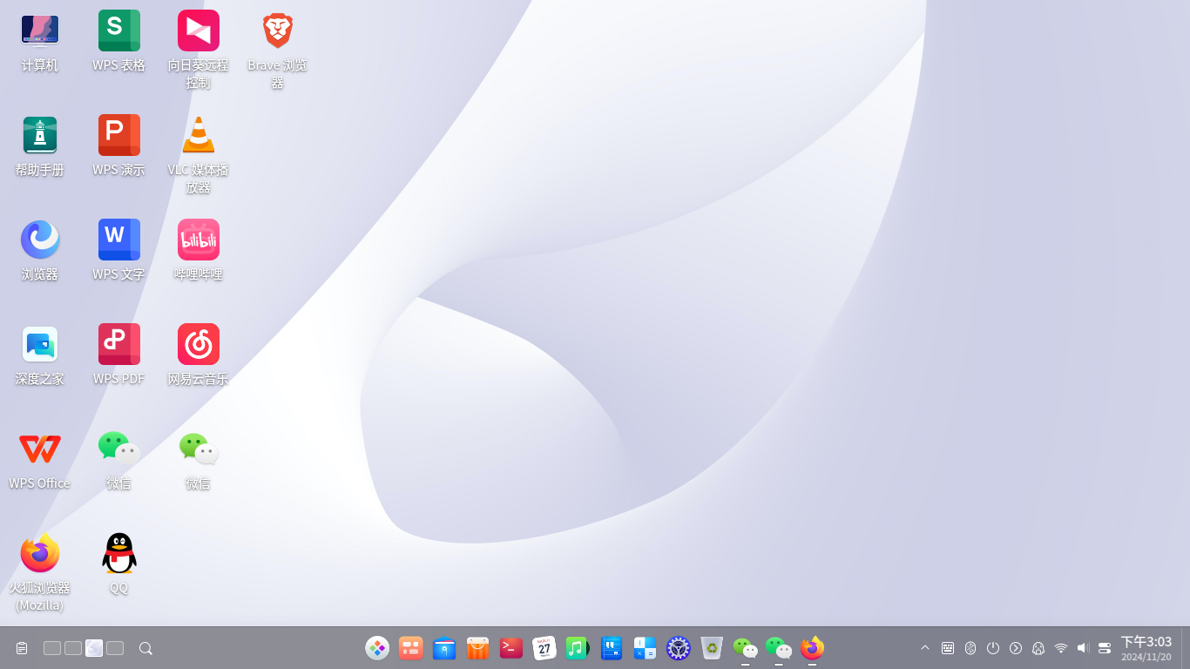Open the 浏览器 desktop icon
The height and width of the screenshot is (669, 1190).
click(40, 240)
